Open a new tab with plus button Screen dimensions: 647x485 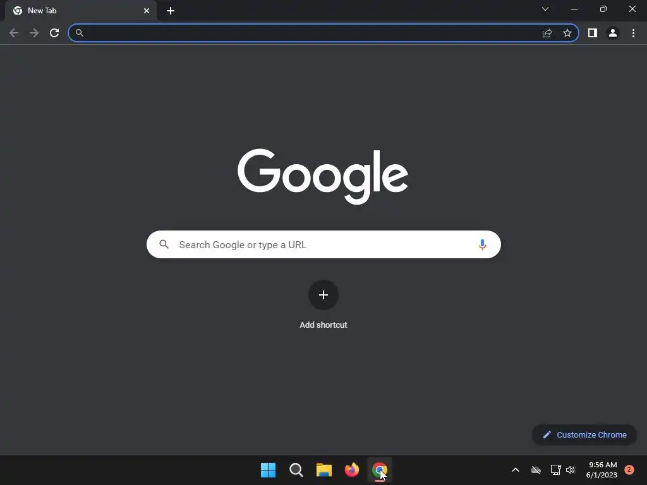(171, 11)
